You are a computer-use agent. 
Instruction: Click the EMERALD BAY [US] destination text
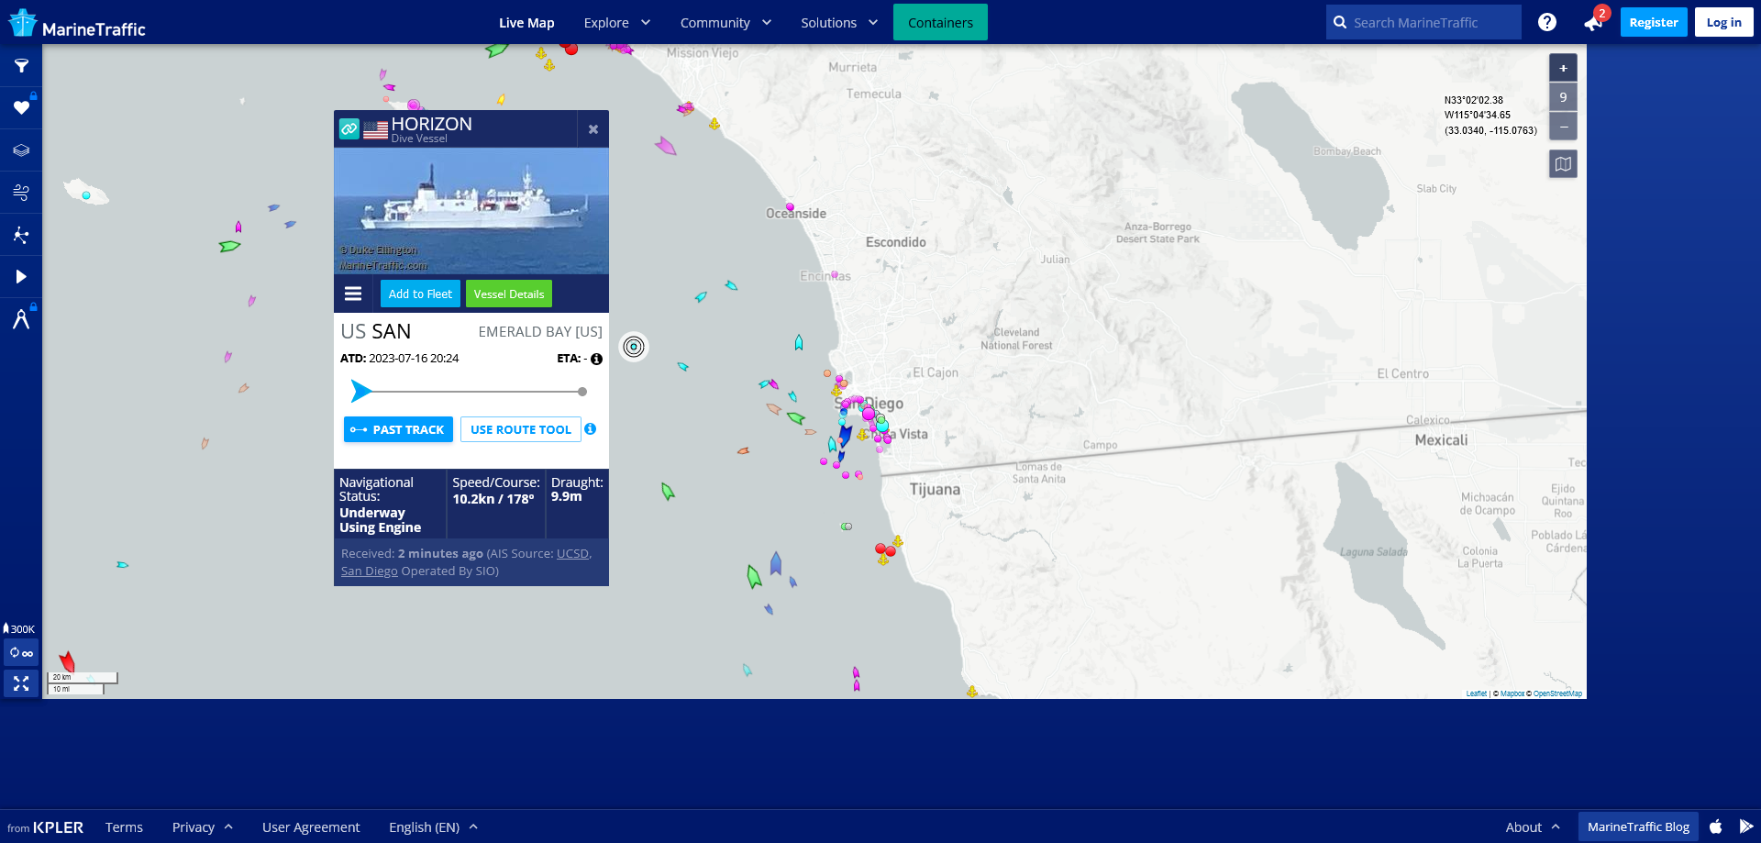click(540, 332)
